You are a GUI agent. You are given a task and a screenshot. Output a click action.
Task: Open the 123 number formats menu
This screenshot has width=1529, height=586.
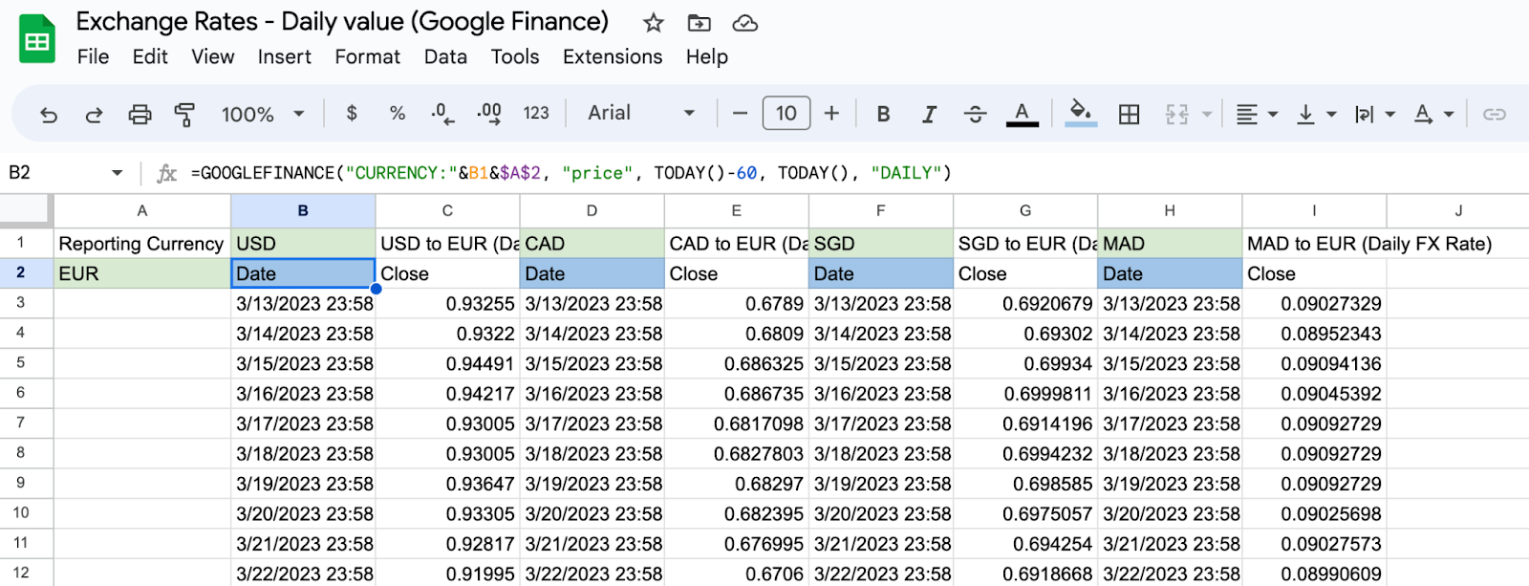[x=536, y=114]
